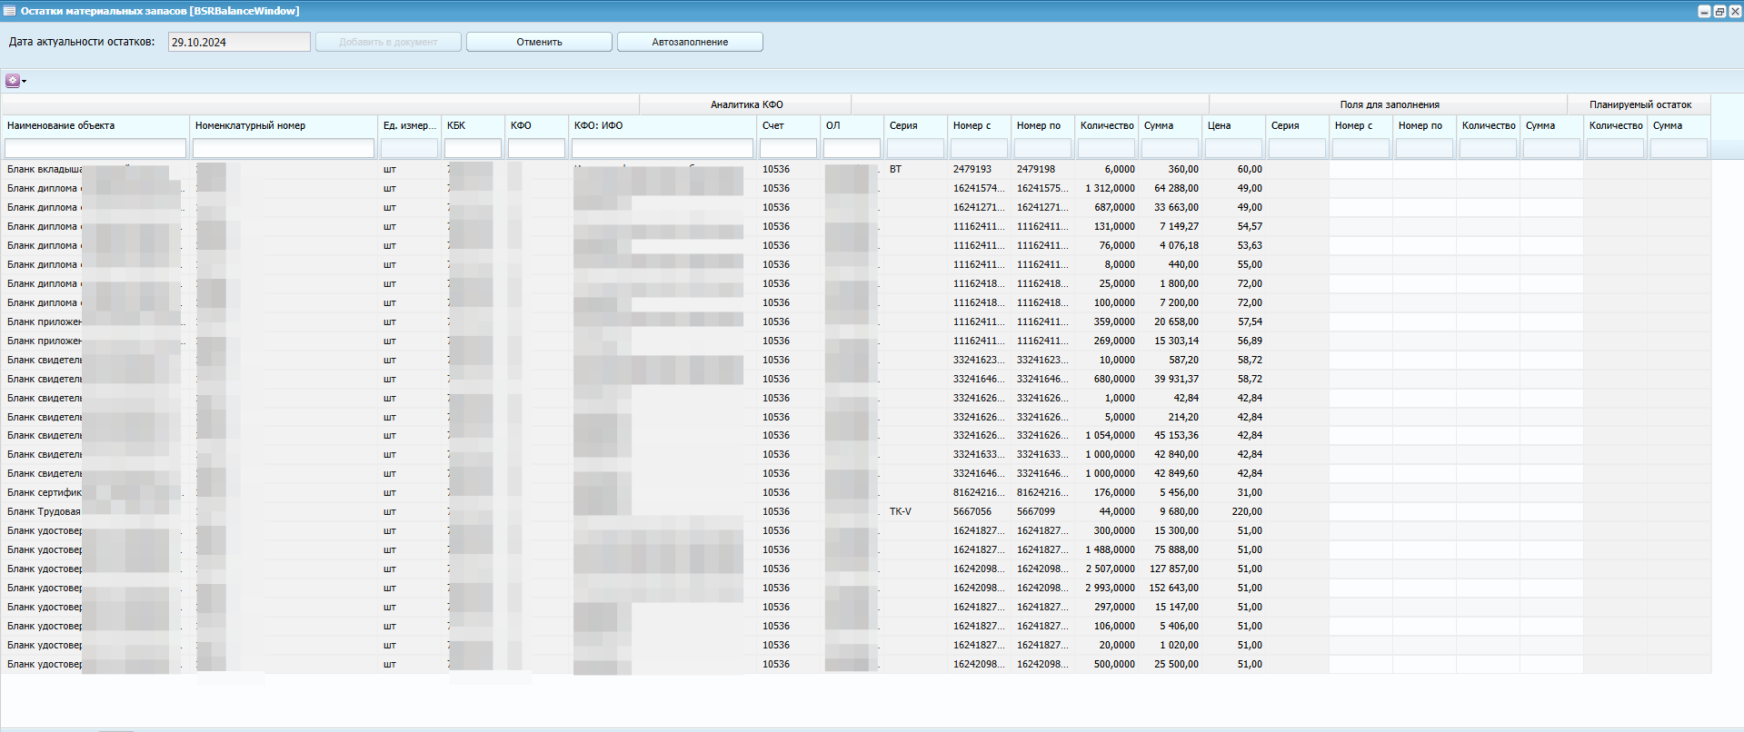Click the Поля для заполнения group header
The width and height of the screenshot is (1744, 732).
[1389, 104]
